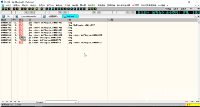Open the API速查 menu

pyautogui.click(x=161, y=6)
